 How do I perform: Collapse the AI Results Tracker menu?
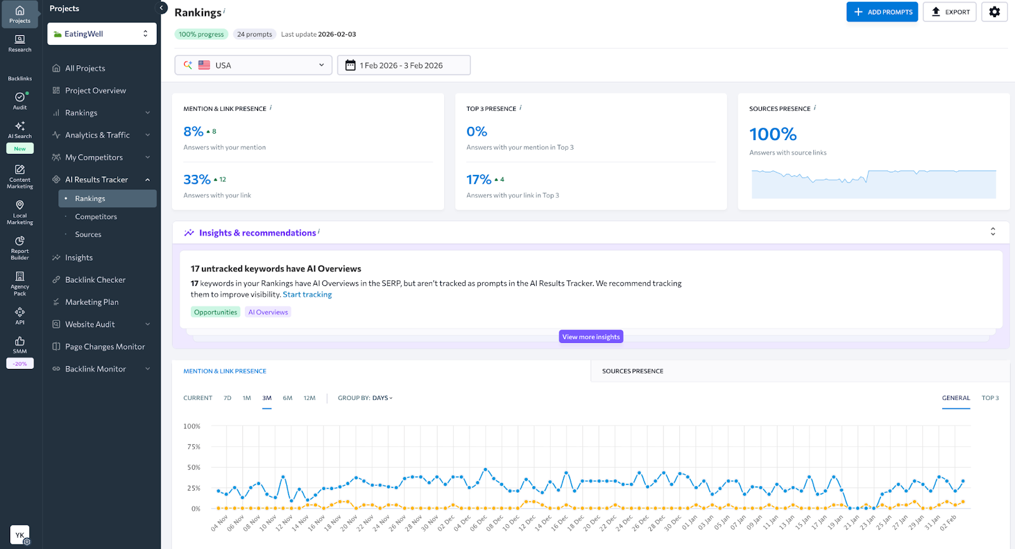[x=147, y=180]
